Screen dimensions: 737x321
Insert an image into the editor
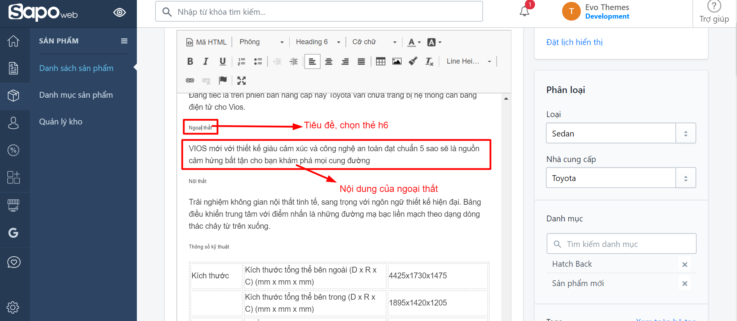coord(397,61)
